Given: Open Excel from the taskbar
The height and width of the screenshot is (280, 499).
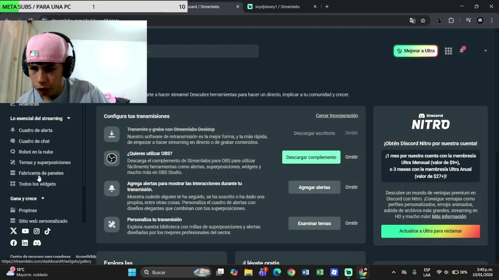Looking at the screenshot, I should coord(320,272).
